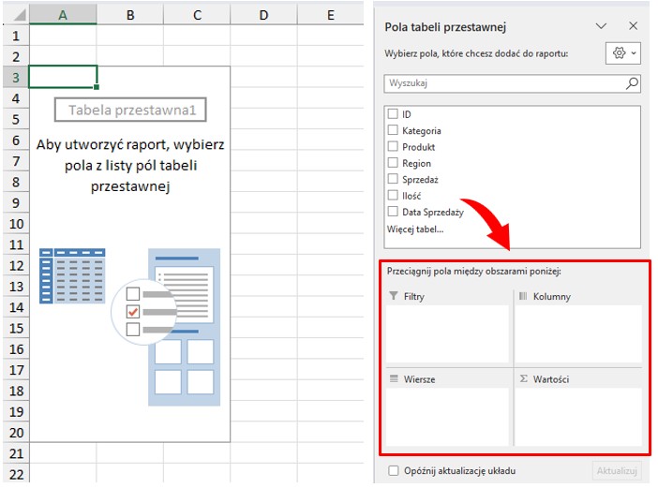This screenshot has width=658, height=488.
Task: Click the Sprzedaż field name
Action: (x=420, y=180)
